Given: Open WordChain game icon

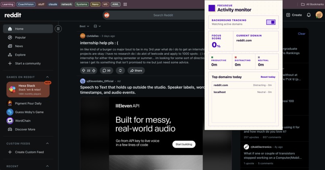Looking at the screenshot, I should pyautogui.click(x=10, y=120).
